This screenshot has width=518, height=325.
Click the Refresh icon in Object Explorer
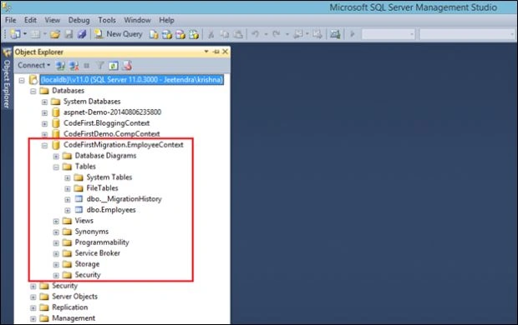point(114,66)
